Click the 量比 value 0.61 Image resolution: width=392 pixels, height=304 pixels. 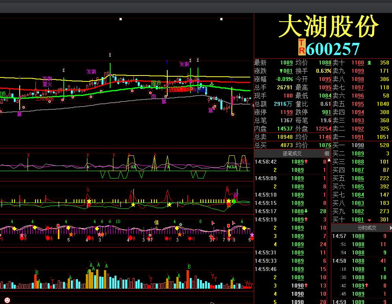click(x=326, y=104)
